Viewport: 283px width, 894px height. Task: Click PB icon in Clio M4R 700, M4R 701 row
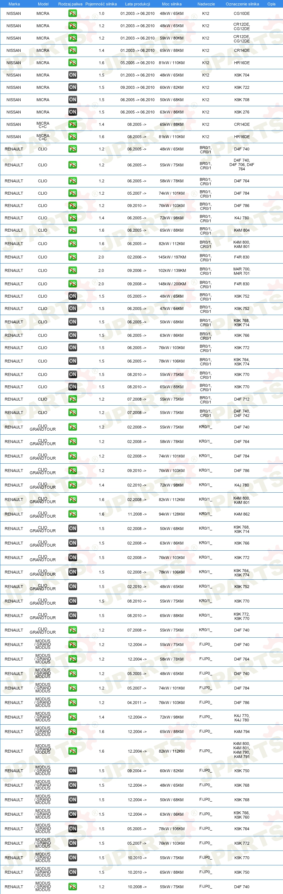(x=72, y=270)
